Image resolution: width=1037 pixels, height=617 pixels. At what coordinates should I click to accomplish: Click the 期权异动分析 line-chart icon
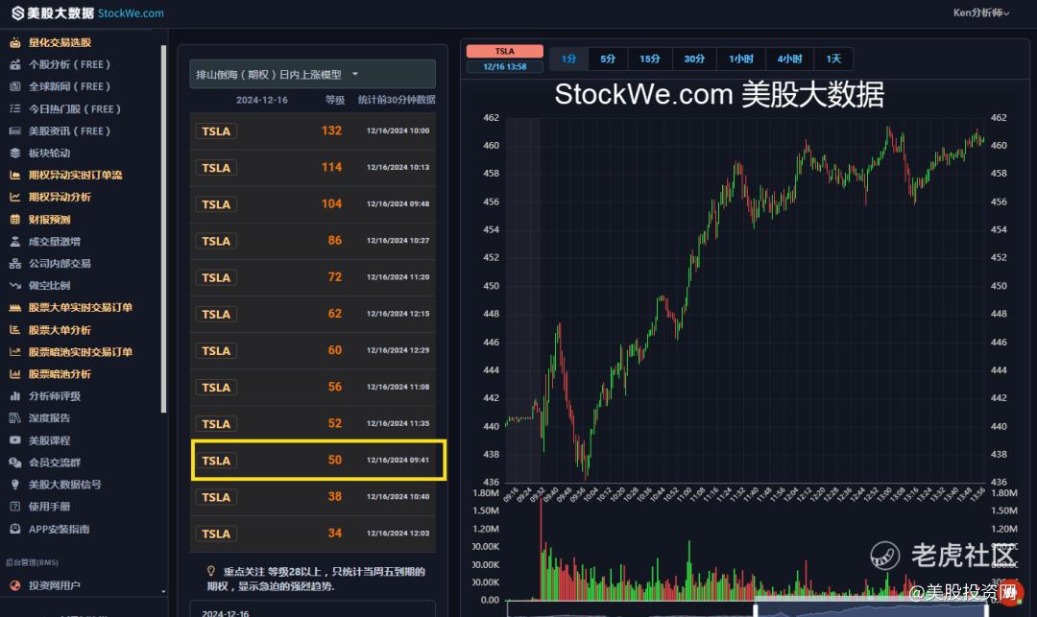(14, 197)
